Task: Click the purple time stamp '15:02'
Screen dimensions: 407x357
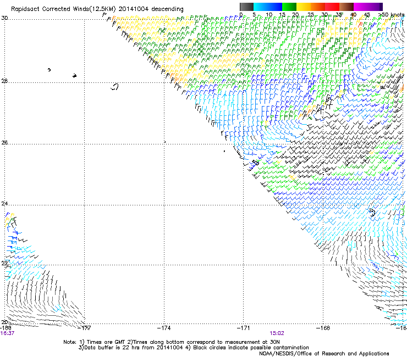Action: click(277, 333)
